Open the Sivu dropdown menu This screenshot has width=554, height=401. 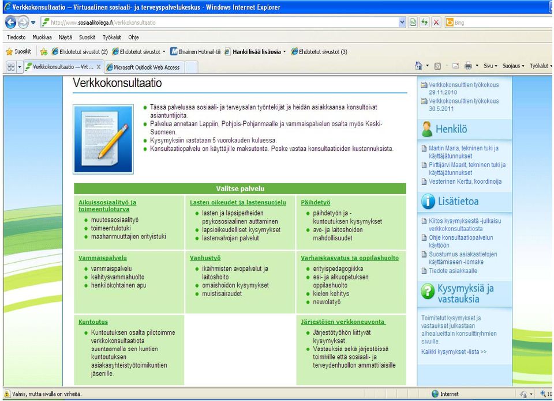pyautogui.click(x=491, y=66)
